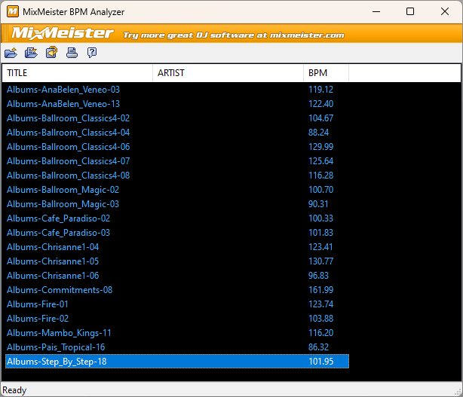Click BPM value 116.20
463x397 pixels.
tap(321, 333)
